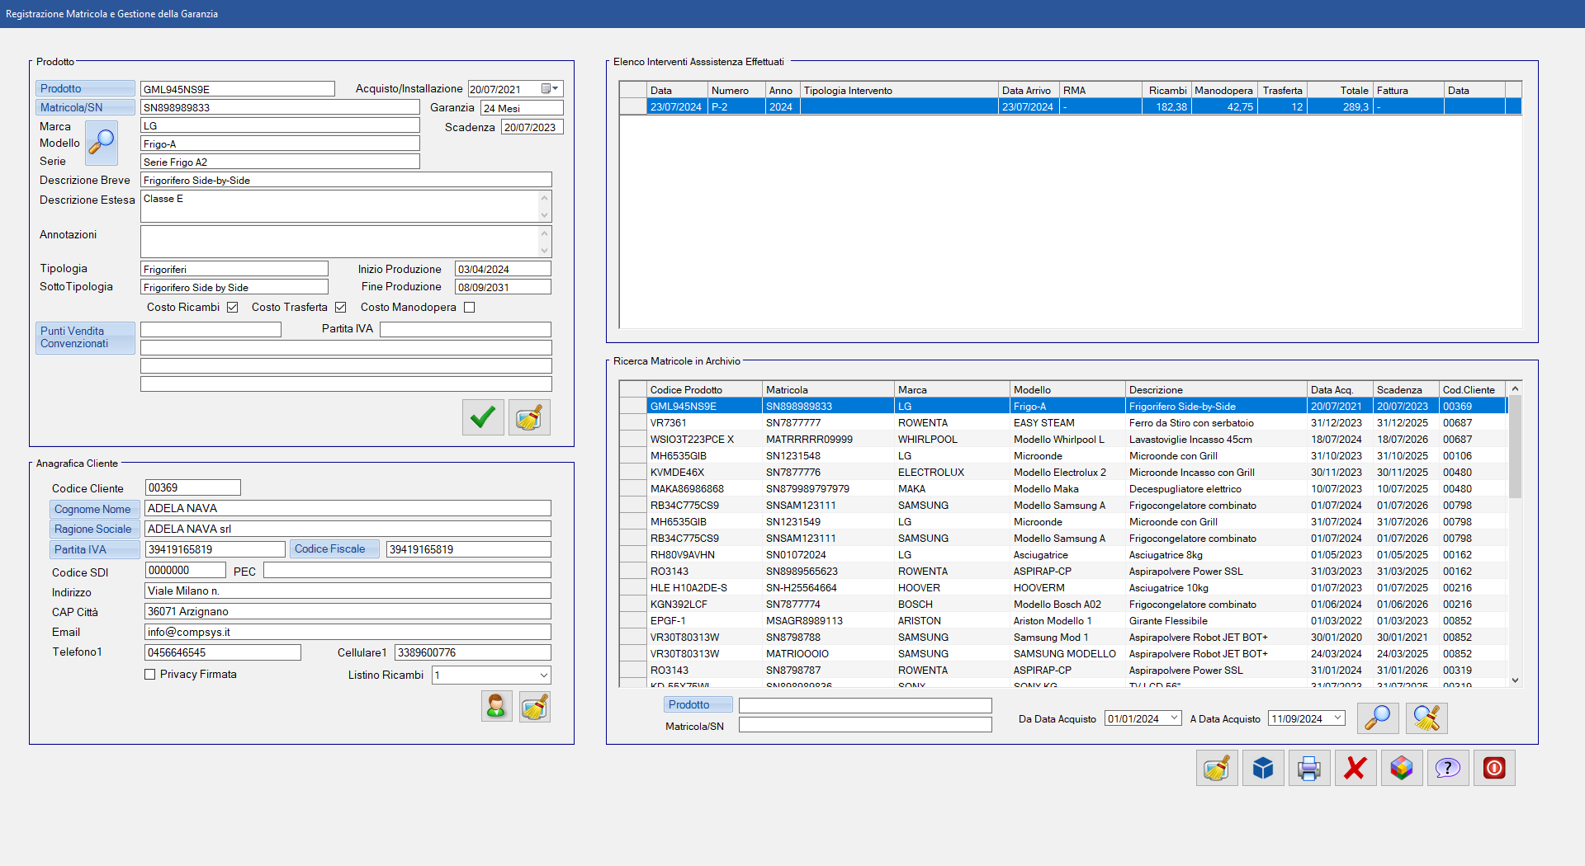Enable the Privacy Firmata checkbox
This screenshot has width=1585, height=866.
click(x=150, y=675)
